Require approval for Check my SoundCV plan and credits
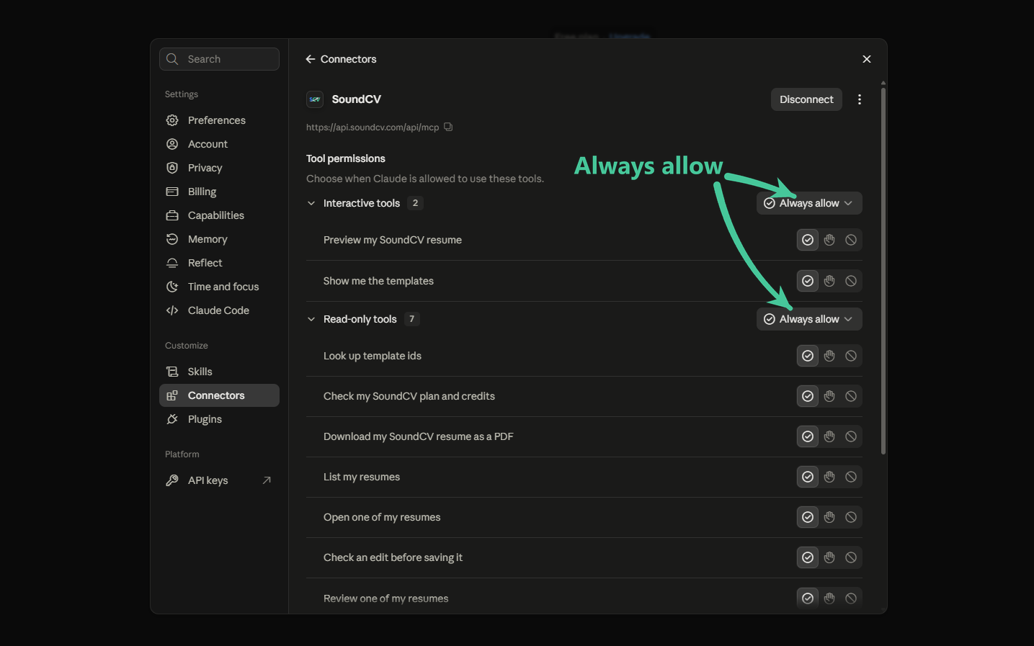 coord(829,396)
